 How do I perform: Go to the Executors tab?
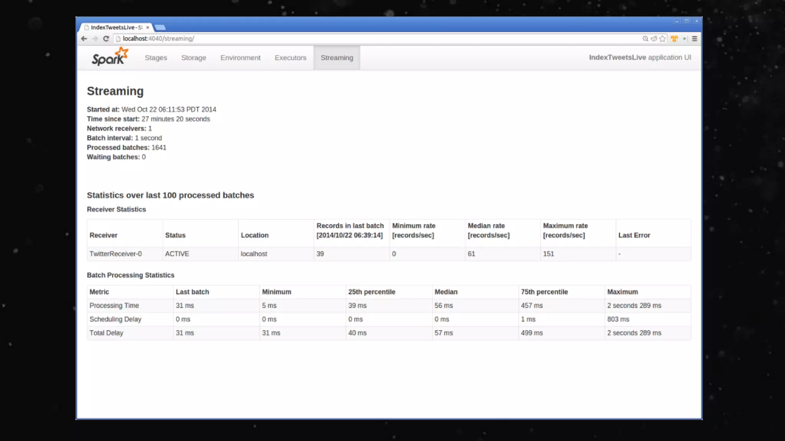(291, 58)
